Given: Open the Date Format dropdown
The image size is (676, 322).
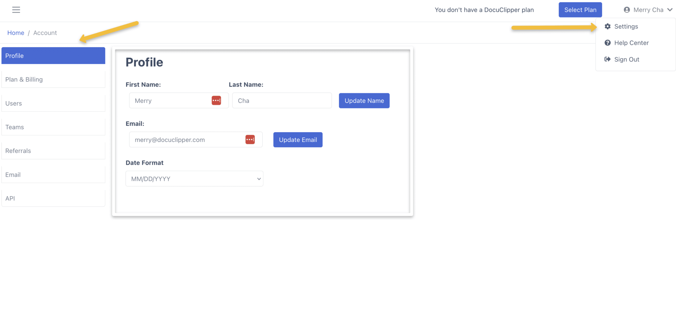Looking at the screenshot, I should pos(194,178).
